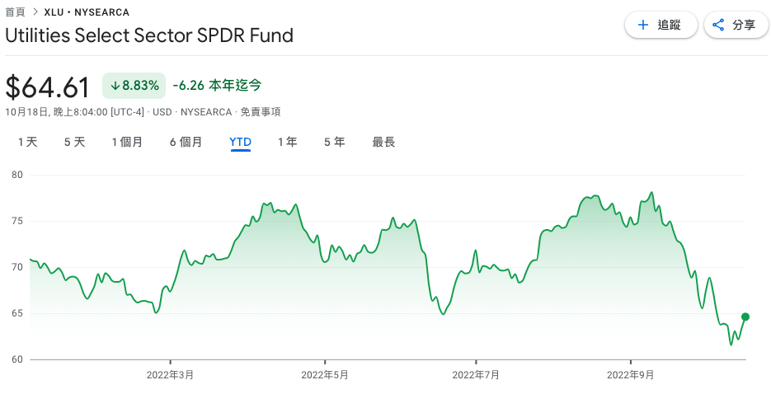This screenshot has width=771, height=394.
Task: Switch to the 6個月 range tab
Action: pyautogui.click(x=186, y=142)
